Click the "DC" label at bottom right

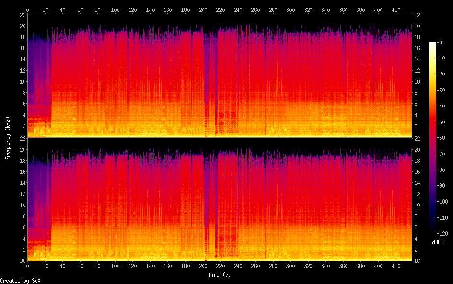pyautogui.click(x=417, y=261)
